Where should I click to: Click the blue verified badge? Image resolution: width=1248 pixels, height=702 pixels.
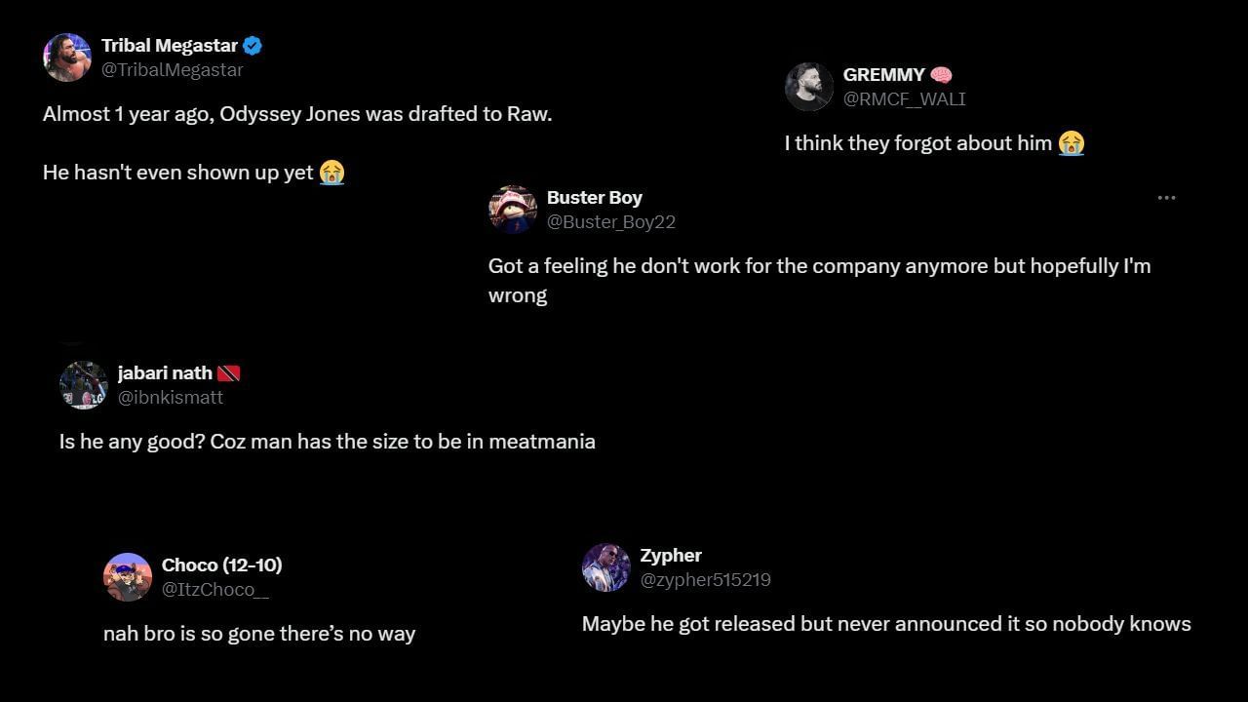(x=253, y=46)
